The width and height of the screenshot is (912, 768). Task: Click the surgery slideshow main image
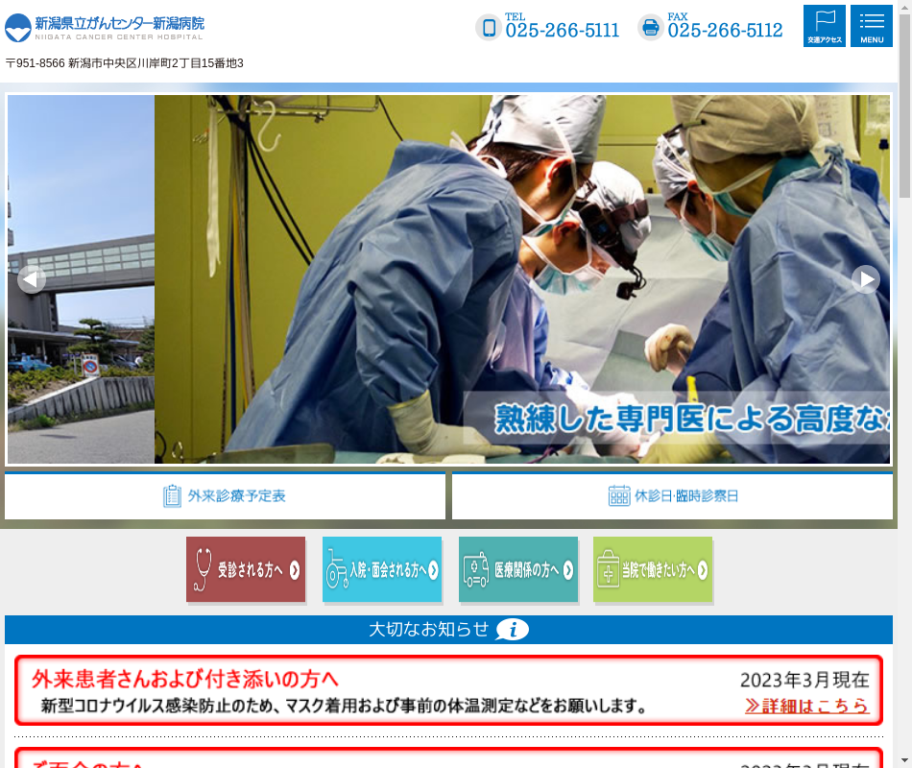521,279
